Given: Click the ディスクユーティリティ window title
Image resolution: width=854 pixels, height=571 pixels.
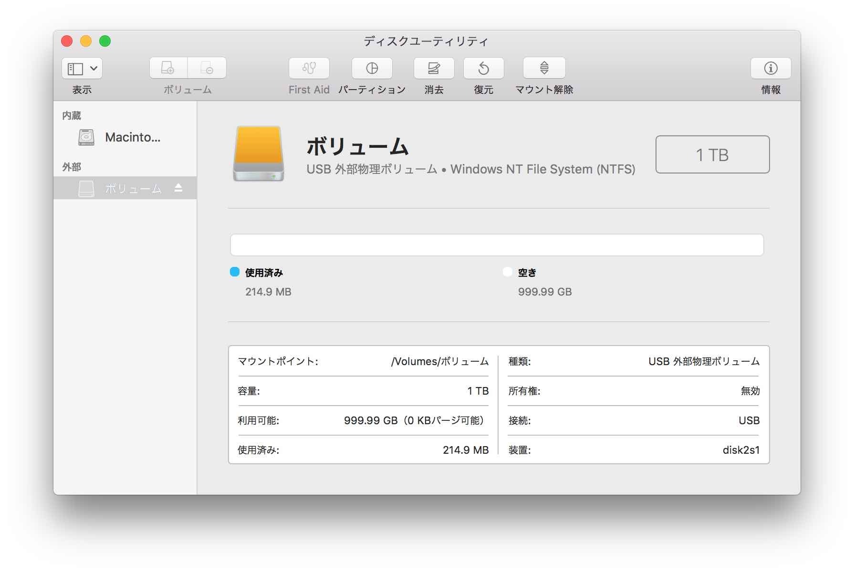Looking at the screenshot, I should pos(426,41).
